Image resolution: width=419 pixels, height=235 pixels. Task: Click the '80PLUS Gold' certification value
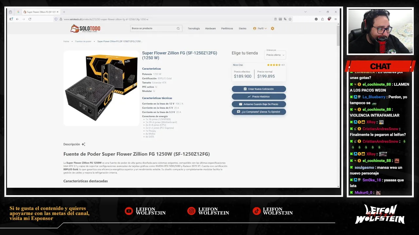point(164,78)
